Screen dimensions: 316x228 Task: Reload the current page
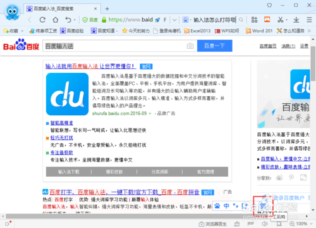point(42,20)
